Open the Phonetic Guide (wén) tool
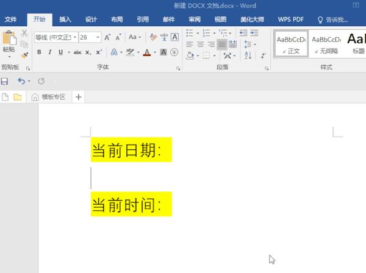The image size is (366, 273). (164, 37)
